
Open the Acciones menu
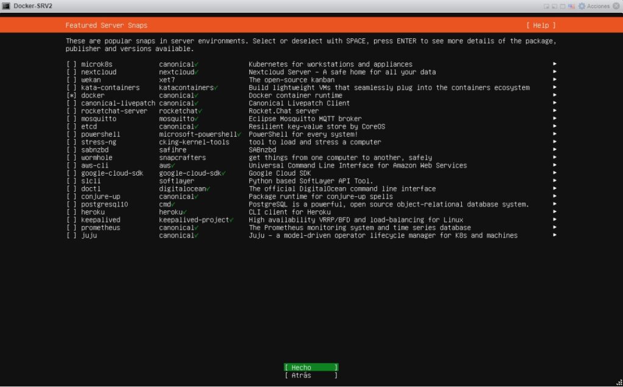[599, 5]
